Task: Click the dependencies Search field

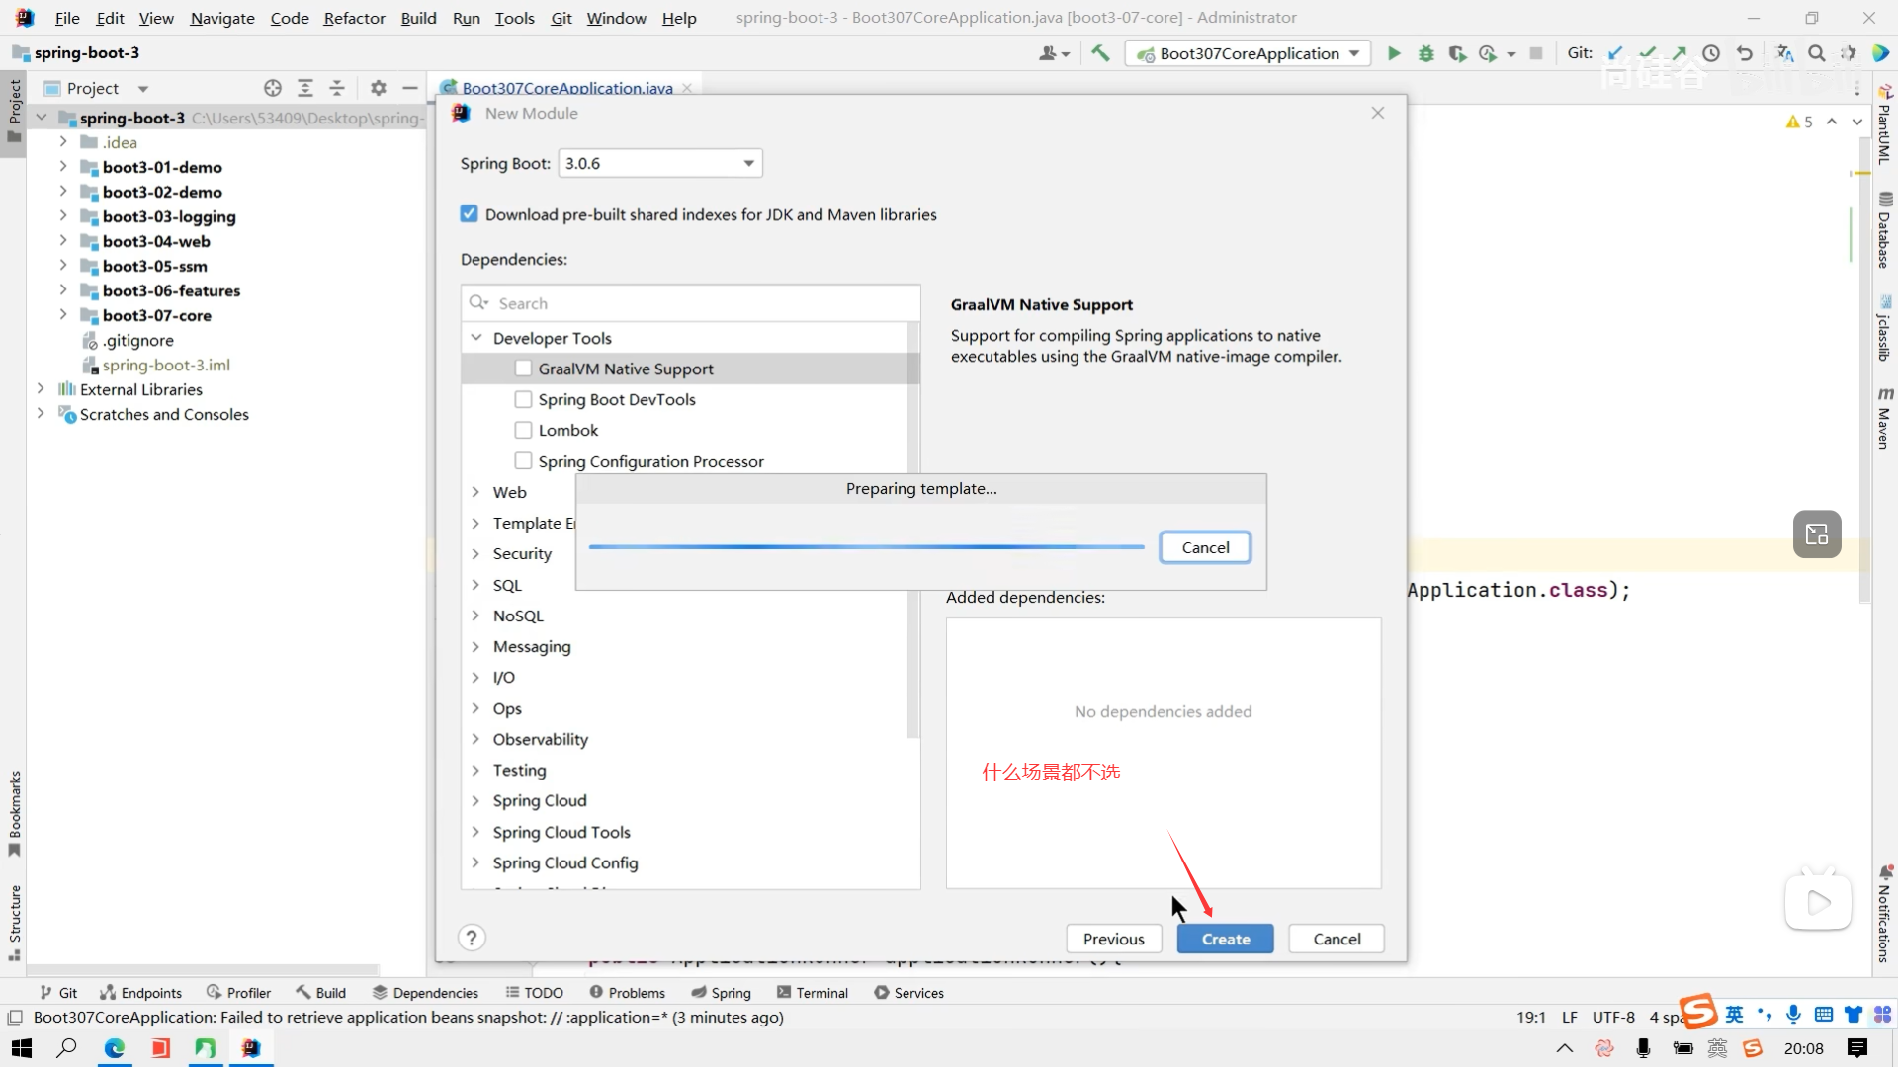Action: [692, 303]
